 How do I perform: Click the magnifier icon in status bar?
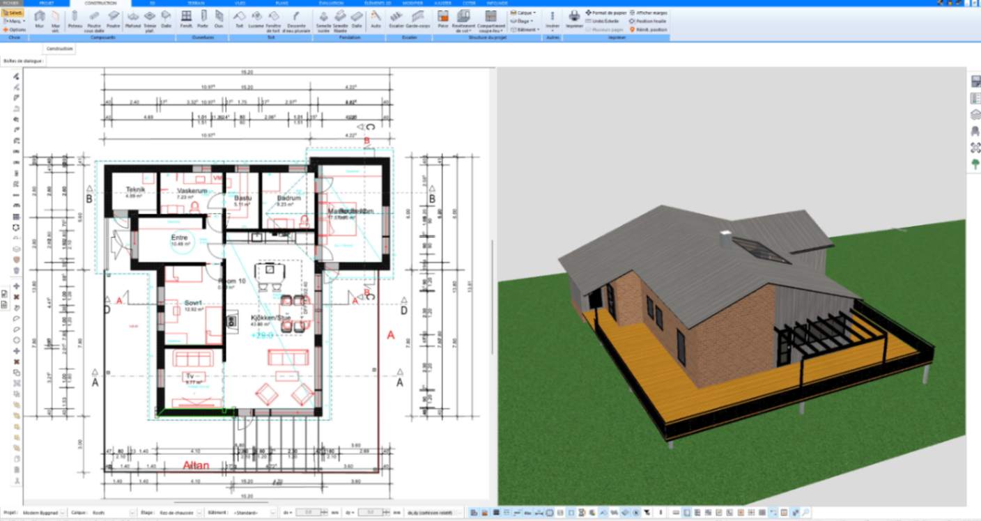805,513
